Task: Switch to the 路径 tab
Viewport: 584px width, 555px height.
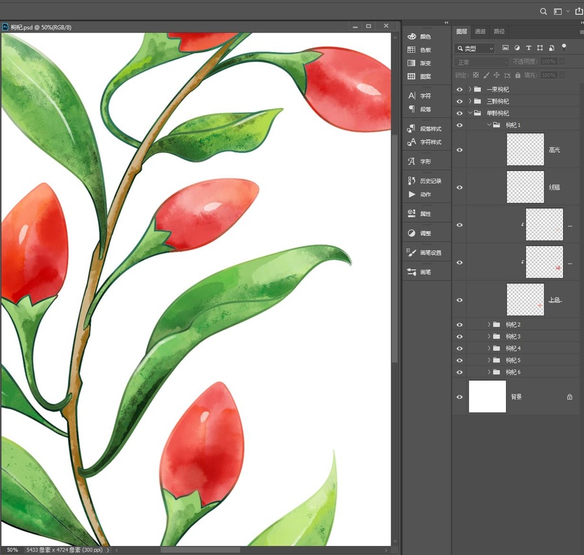Action: click(500, 31)
